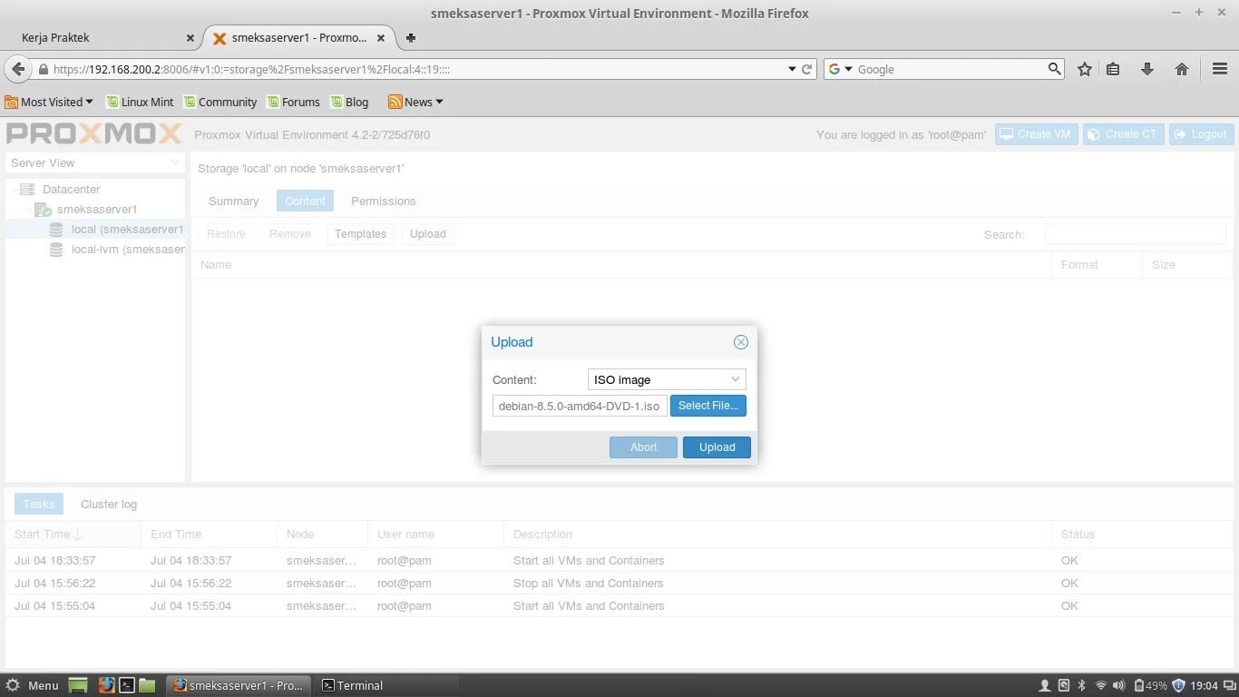The height and width of the screenshot is (697, 1239).
Task: Reload the page with the refresh icon
Action: tap(806, 69)
